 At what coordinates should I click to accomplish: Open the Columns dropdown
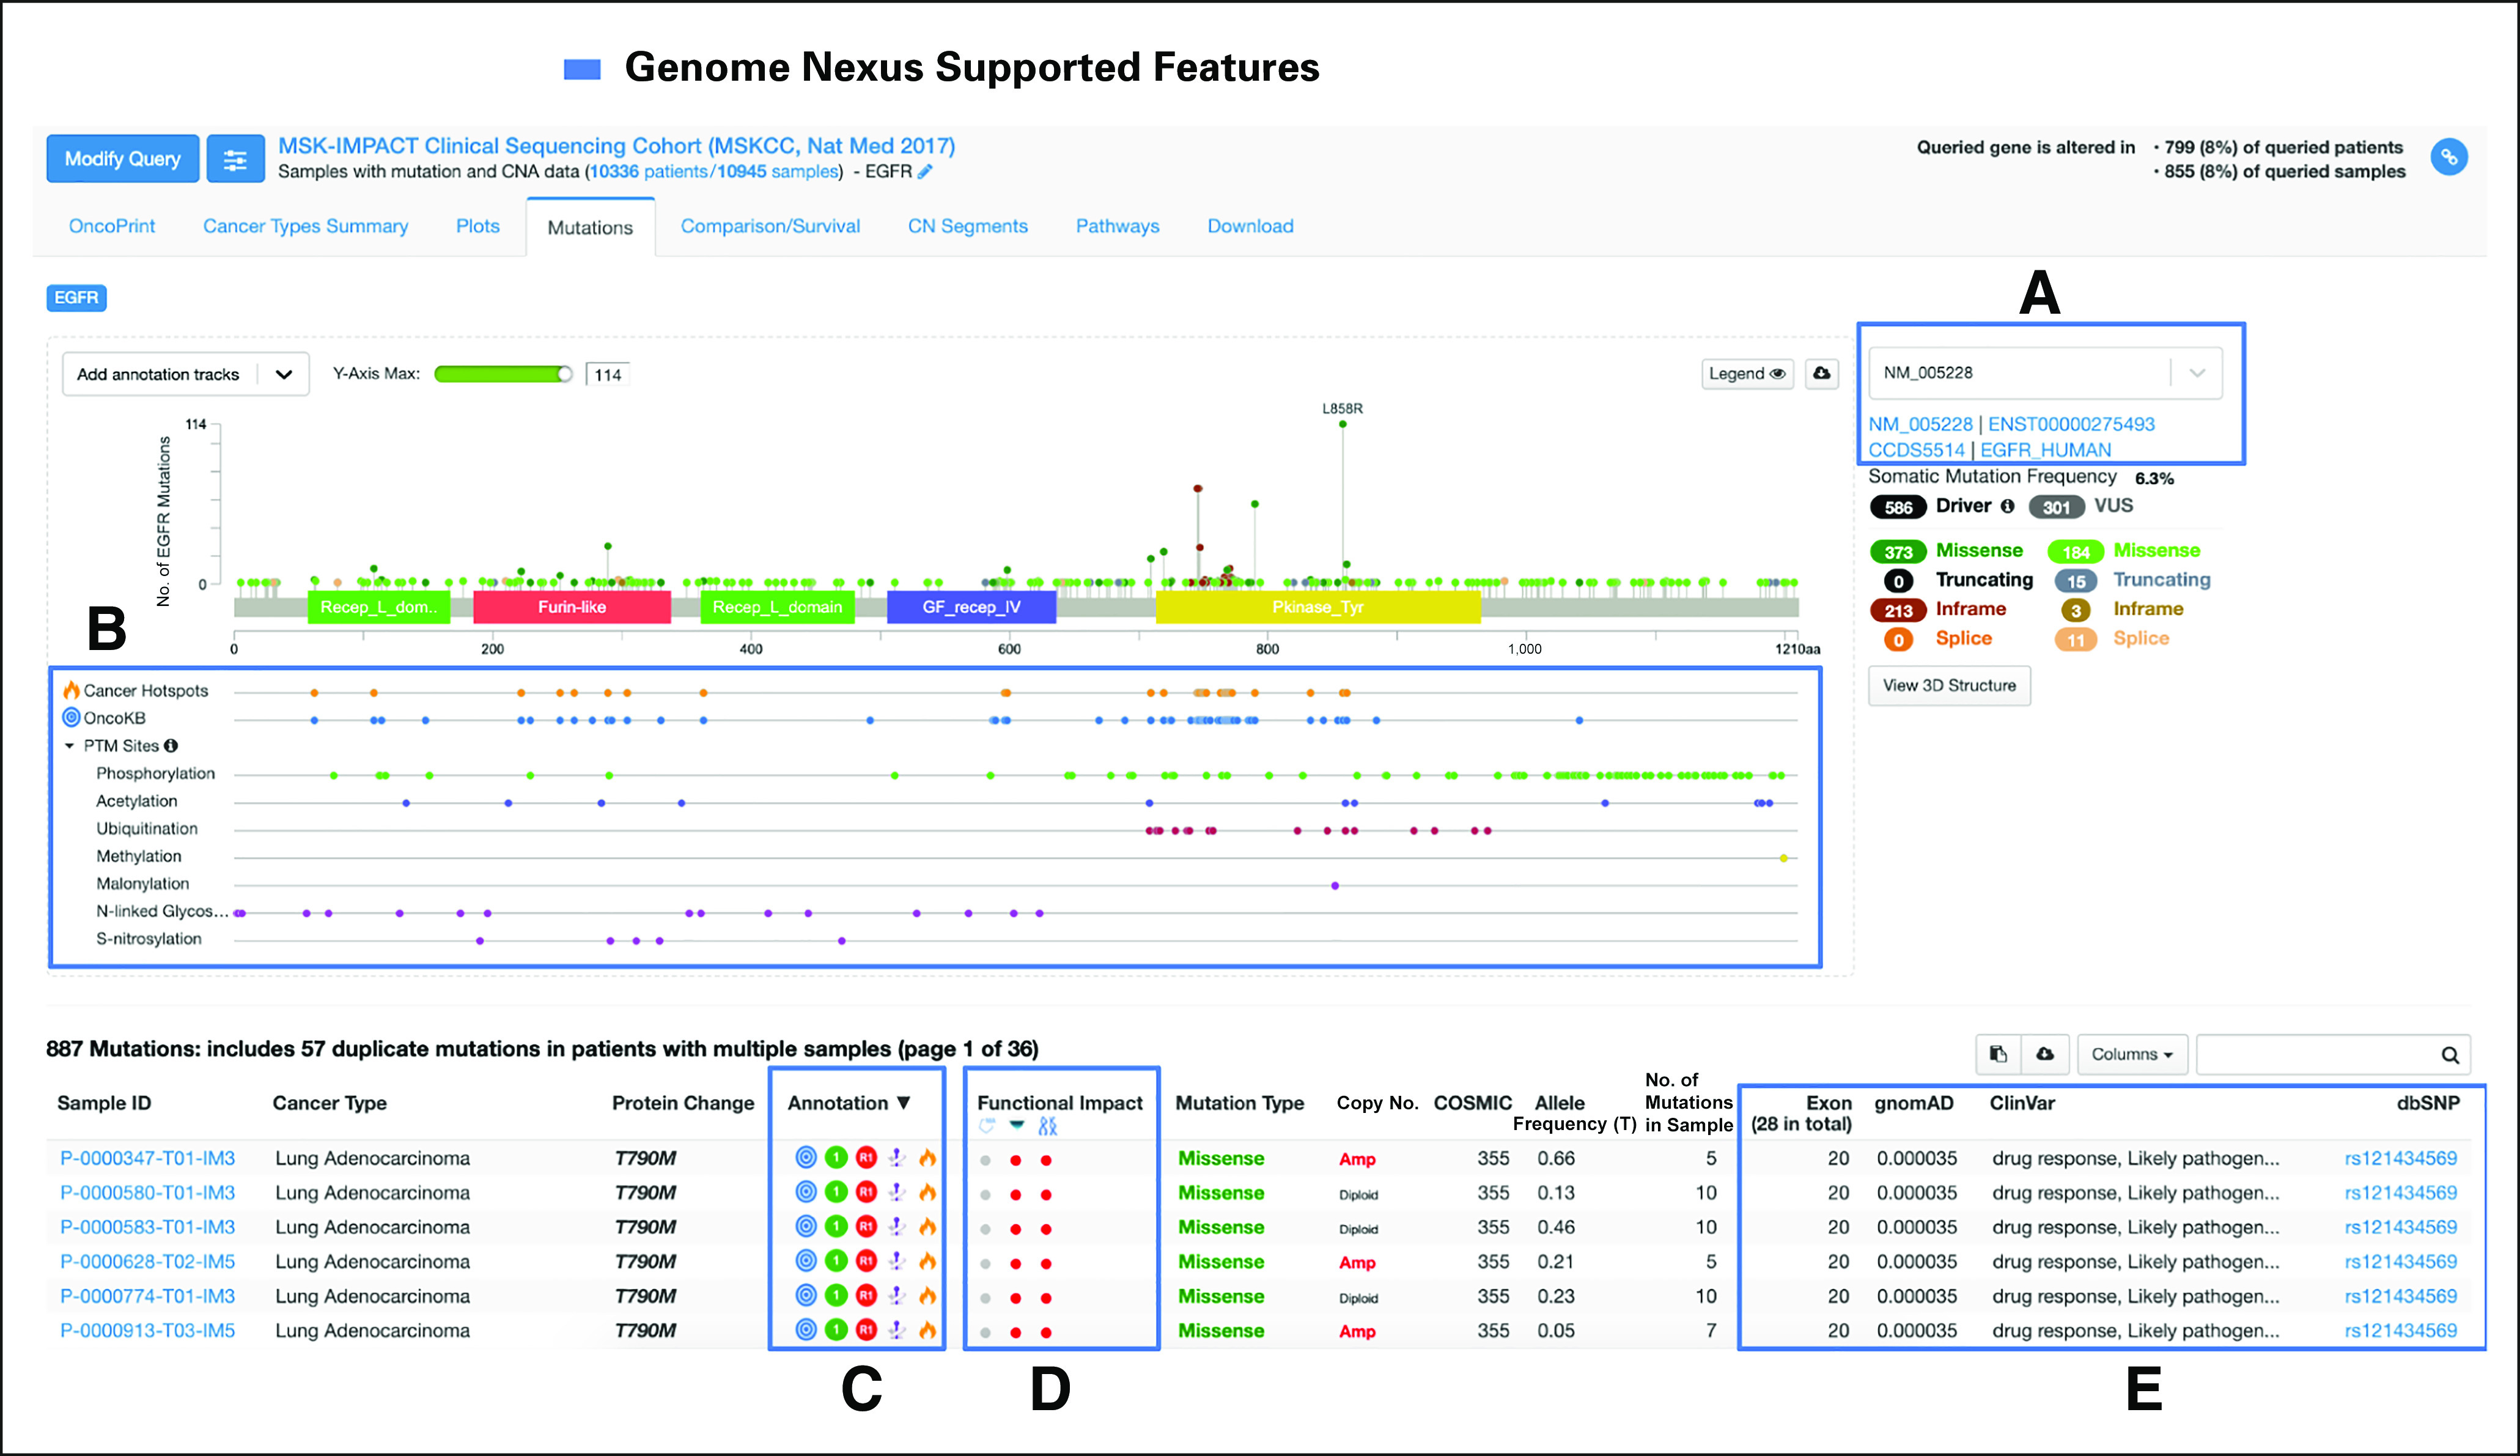pos(2131,1054)
